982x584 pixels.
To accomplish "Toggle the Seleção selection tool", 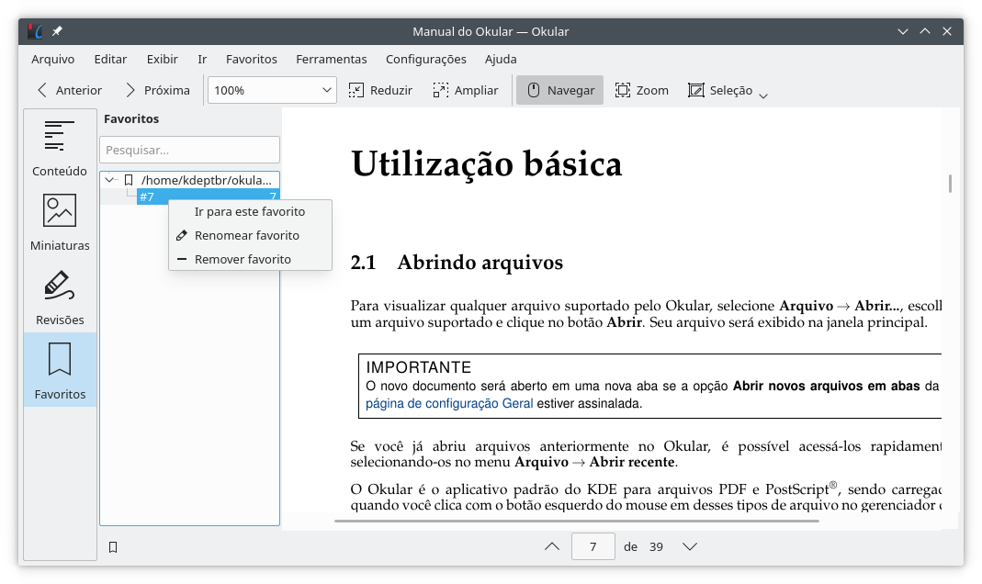I will pos(720,90).
